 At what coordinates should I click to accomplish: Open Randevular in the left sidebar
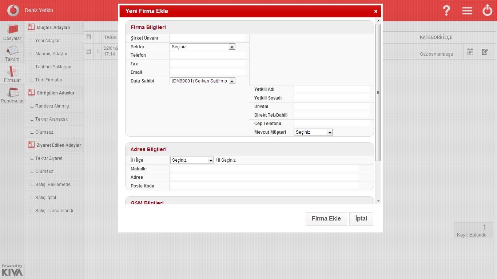click(x=12, y=95)
